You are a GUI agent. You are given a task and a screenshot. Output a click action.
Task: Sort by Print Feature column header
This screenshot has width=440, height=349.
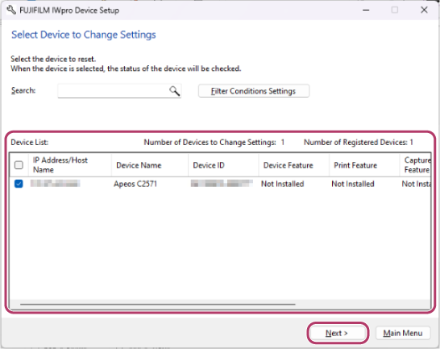point(364,164)
